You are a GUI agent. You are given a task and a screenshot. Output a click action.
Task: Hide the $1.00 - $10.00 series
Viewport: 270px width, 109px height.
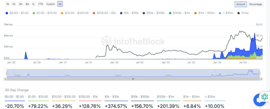pyautogui.click(x=44, y=13)
